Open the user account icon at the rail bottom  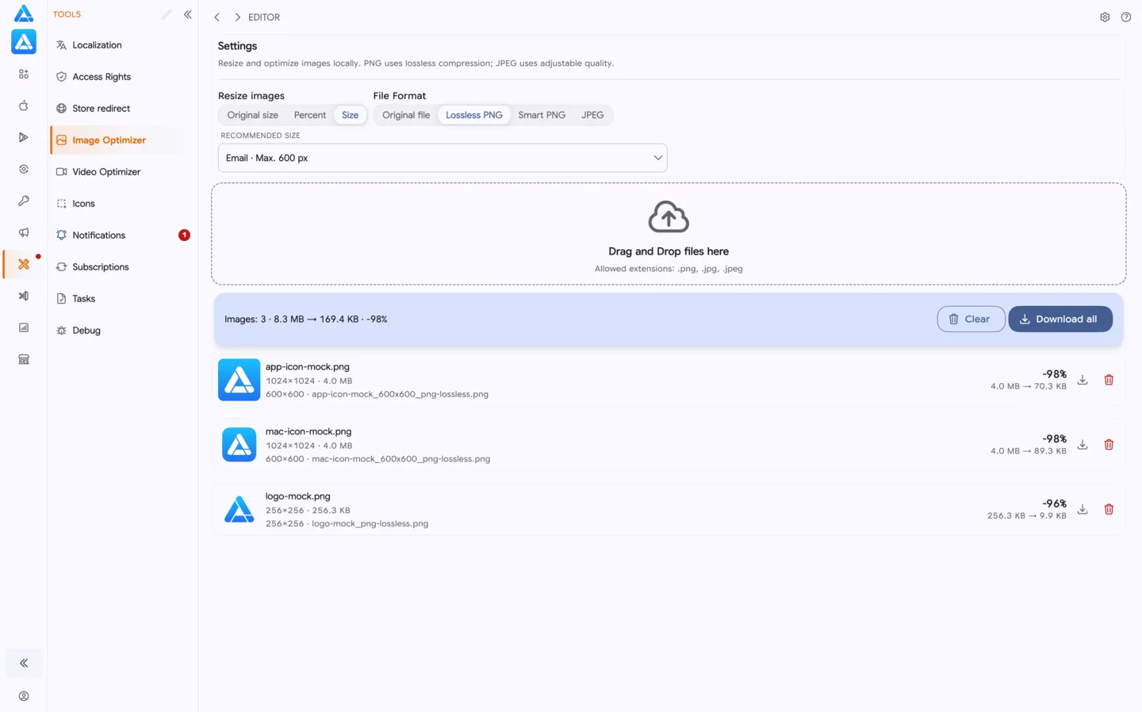(x=24, y=696)
